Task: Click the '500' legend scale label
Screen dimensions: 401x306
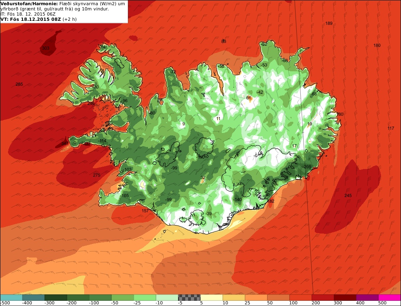Action: click(382, 303)
